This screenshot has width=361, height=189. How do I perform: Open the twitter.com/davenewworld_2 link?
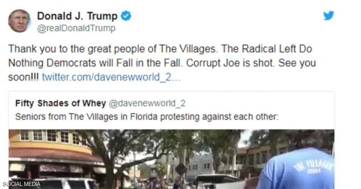(111, 77)
